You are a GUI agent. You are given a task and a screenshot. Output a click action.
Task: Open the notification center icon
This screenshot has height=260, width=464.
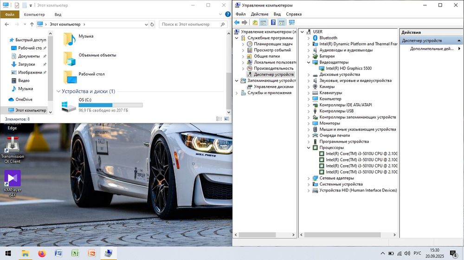pyautogui.click(x=453, y=253)
